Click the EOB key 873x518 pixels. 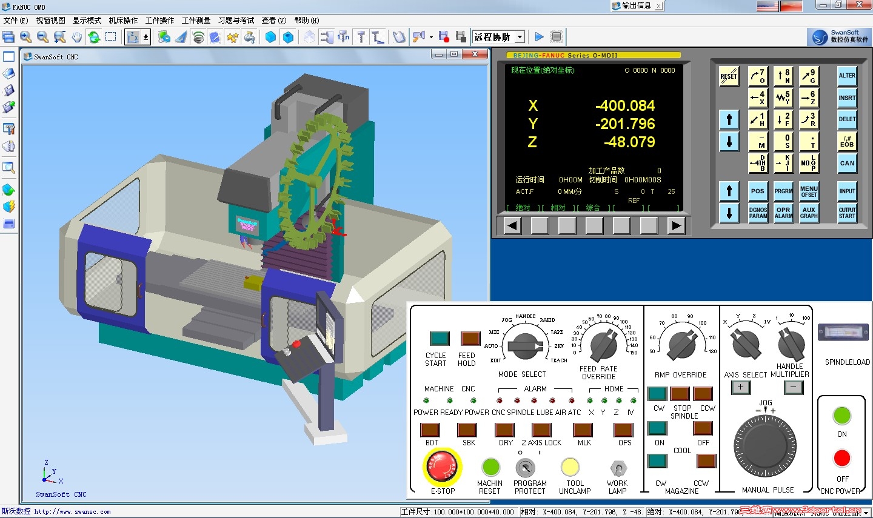[847, 141]
